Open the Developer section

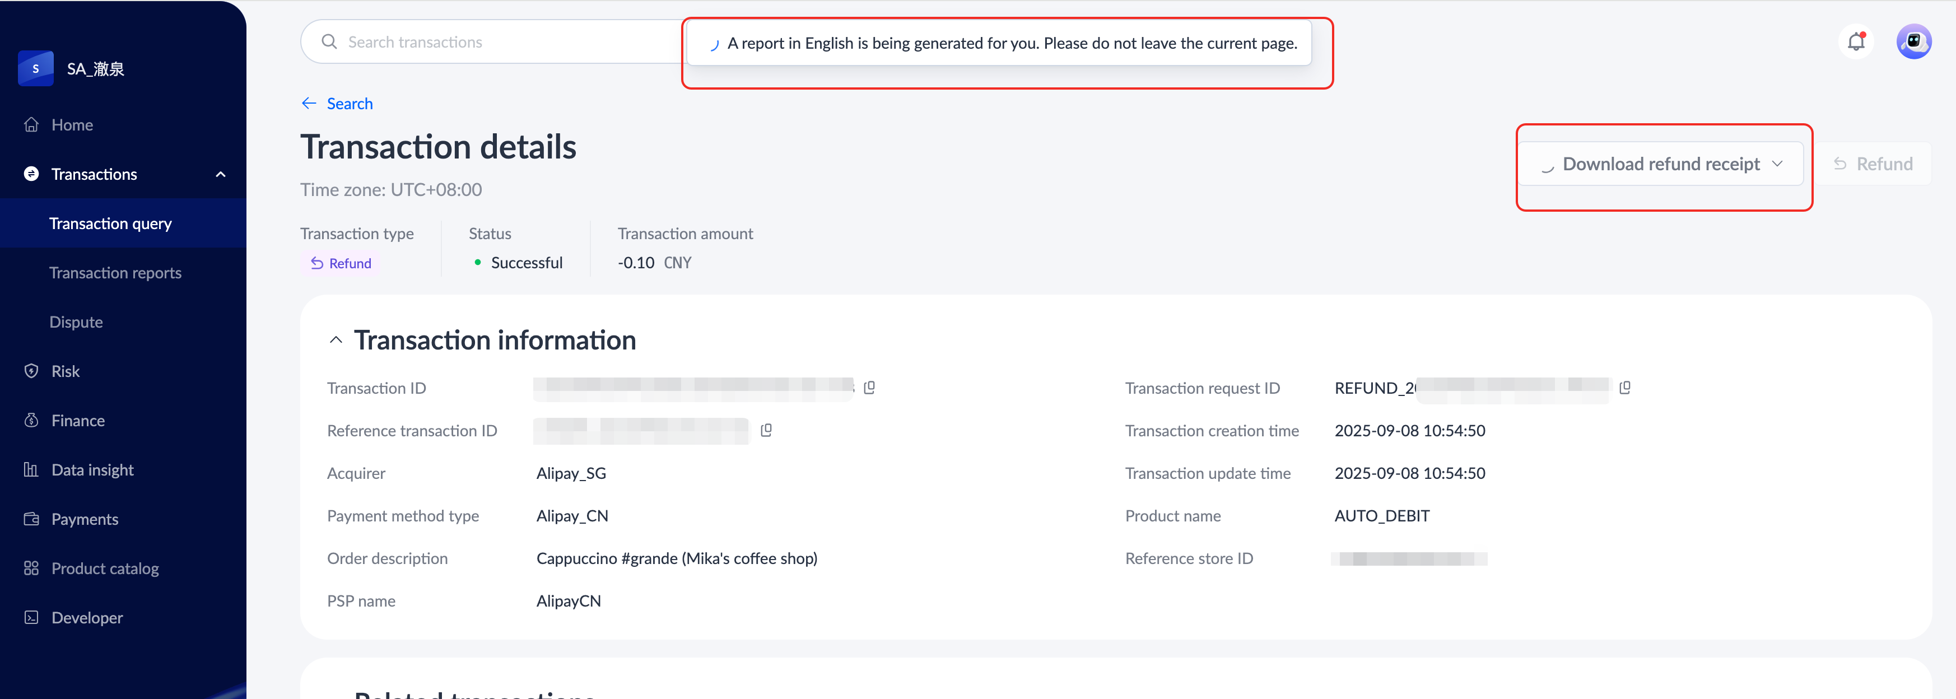(x=87, y=618)
